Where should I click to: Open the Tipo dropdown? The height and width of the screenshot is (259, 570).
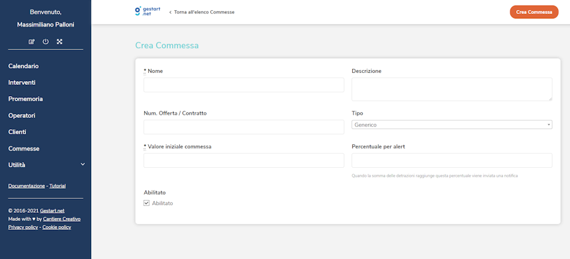[452, 125]
